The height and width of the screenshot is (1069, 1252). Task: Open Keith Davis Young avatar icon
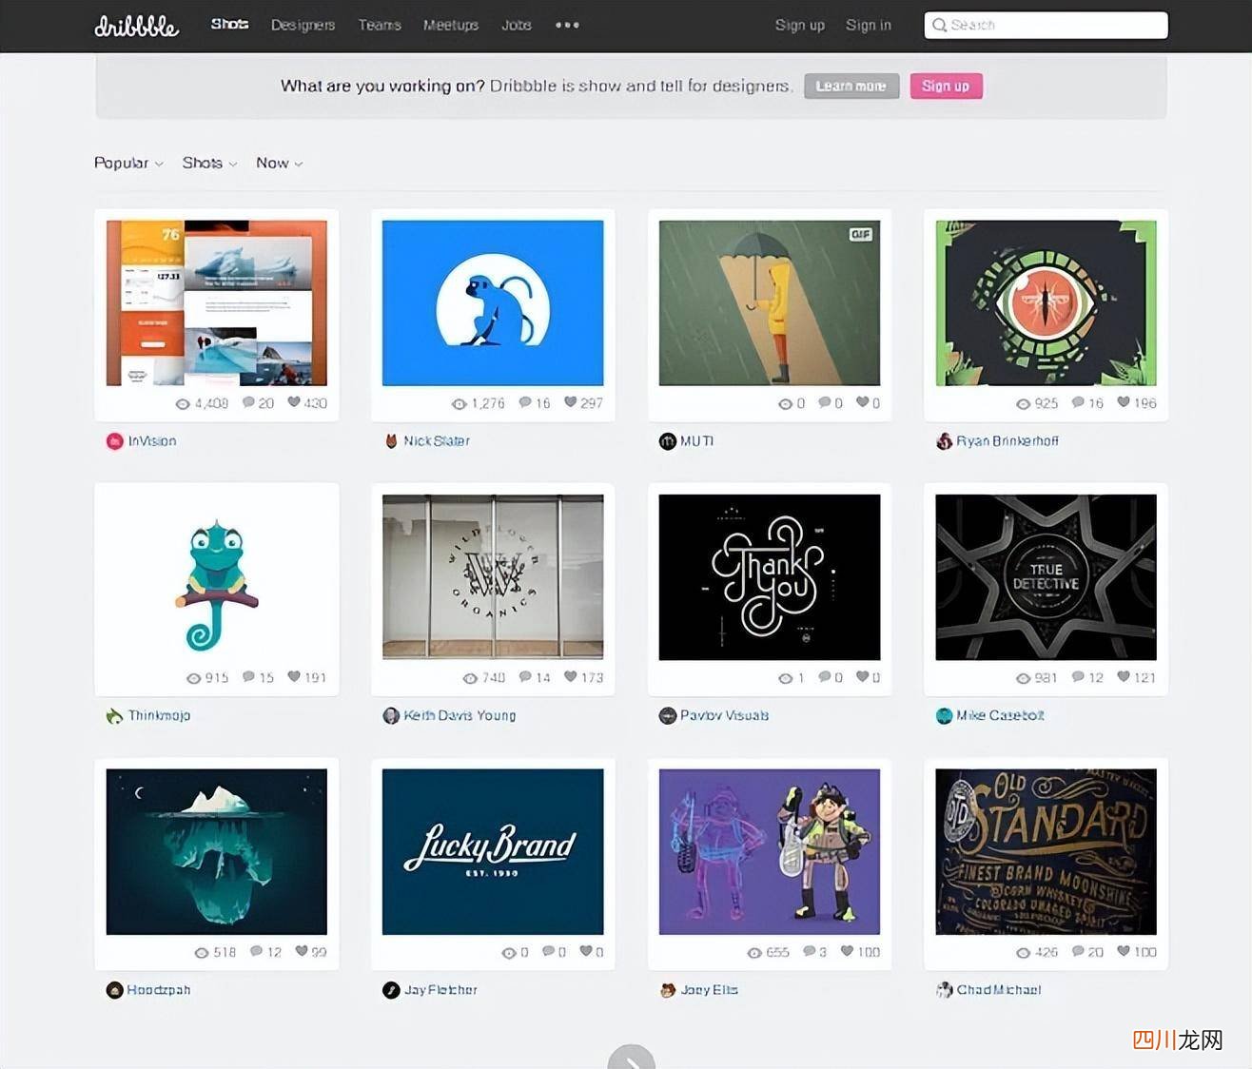point(391,716)
